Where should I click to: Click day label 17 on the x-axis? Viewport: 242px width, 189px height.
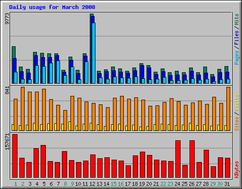click(x=128, y=184)
